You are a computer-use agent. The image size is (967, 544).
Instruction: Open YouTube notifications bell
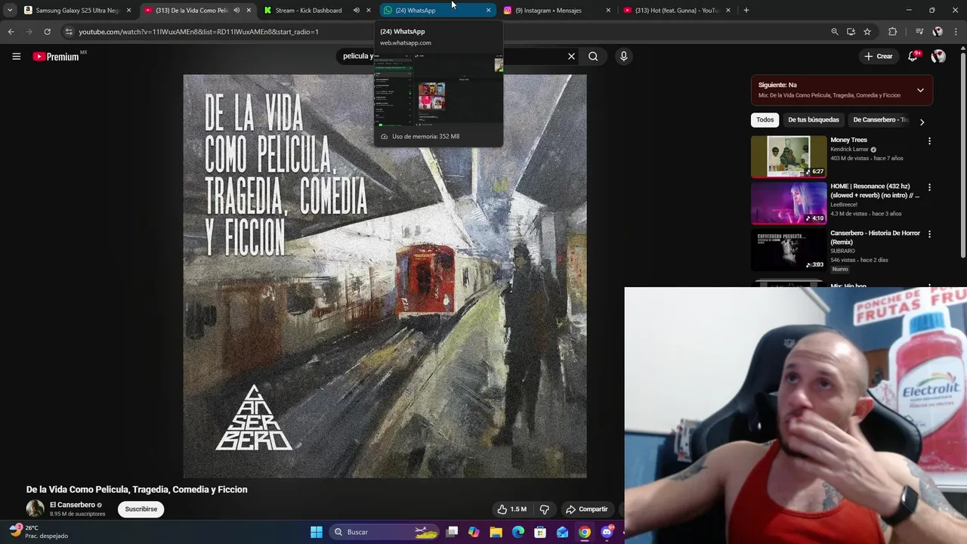(913, 56)
